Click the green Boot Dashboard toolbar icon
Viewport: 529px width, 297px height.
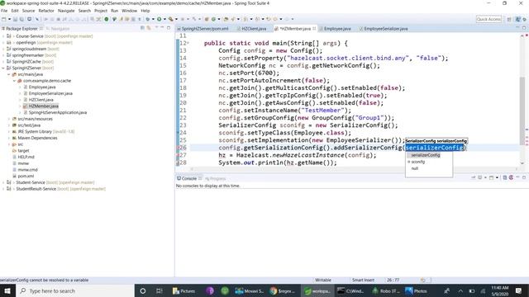(107, 19)
